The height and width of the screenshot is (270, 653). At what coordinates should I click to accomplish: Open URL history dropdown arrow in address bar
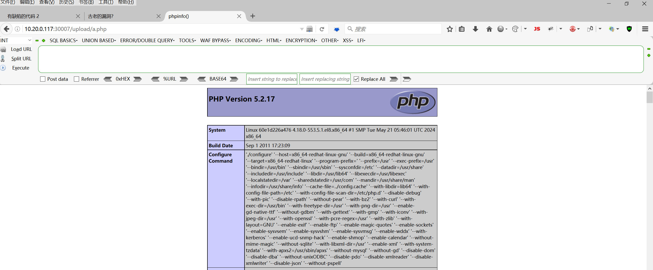(302, 29)
